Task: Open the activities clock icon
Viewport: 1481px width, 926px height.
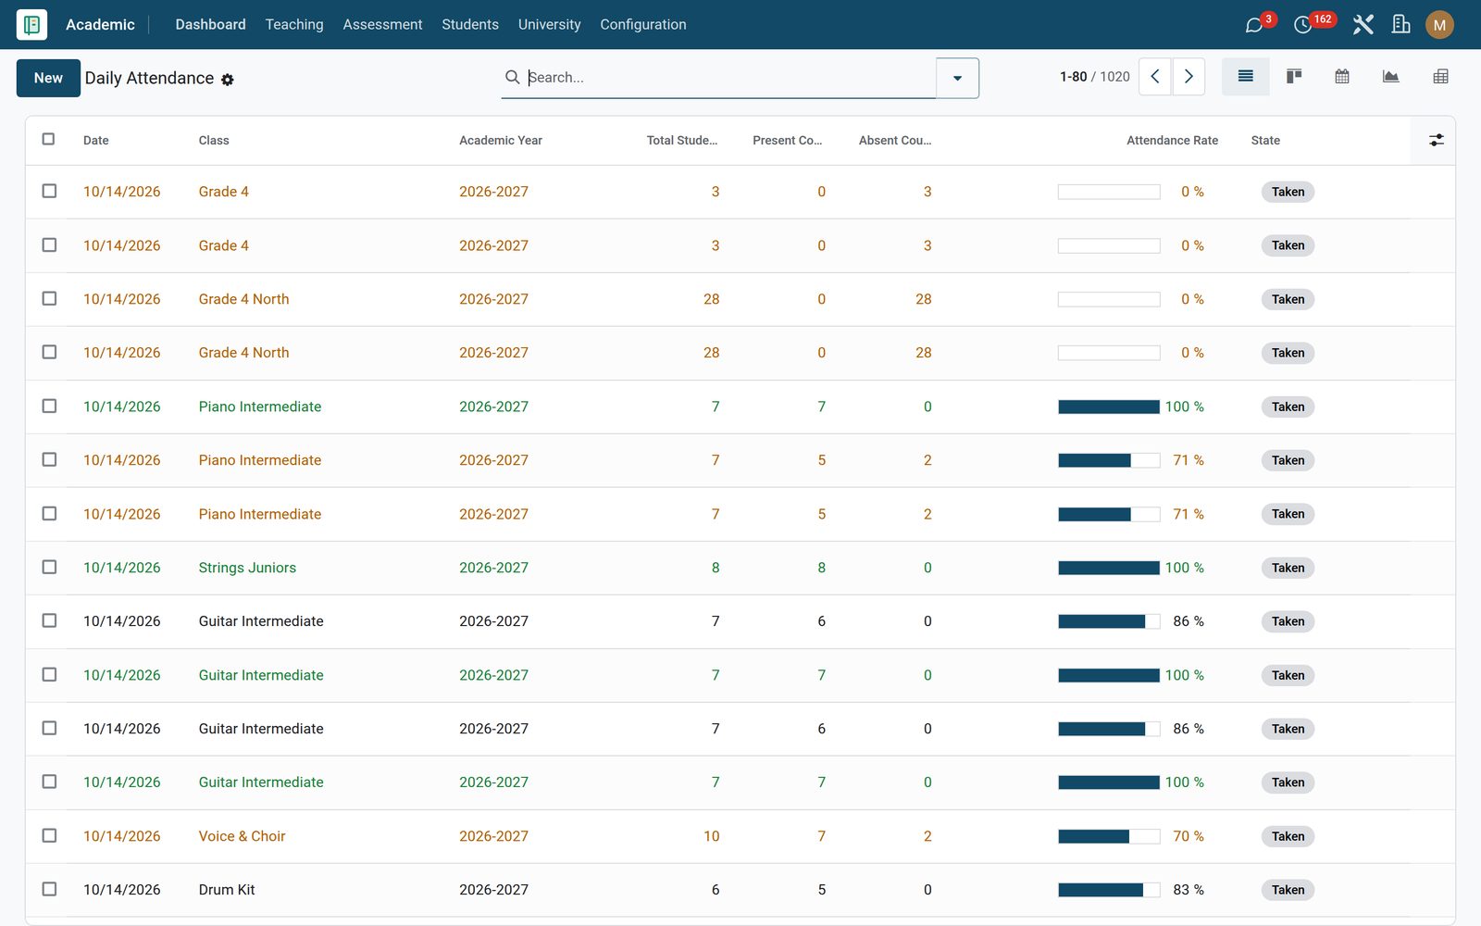Action: 1302,25
